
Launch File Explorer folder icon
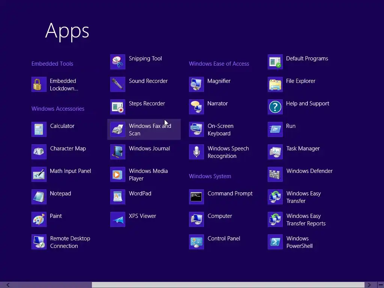(x=275, y=84)
